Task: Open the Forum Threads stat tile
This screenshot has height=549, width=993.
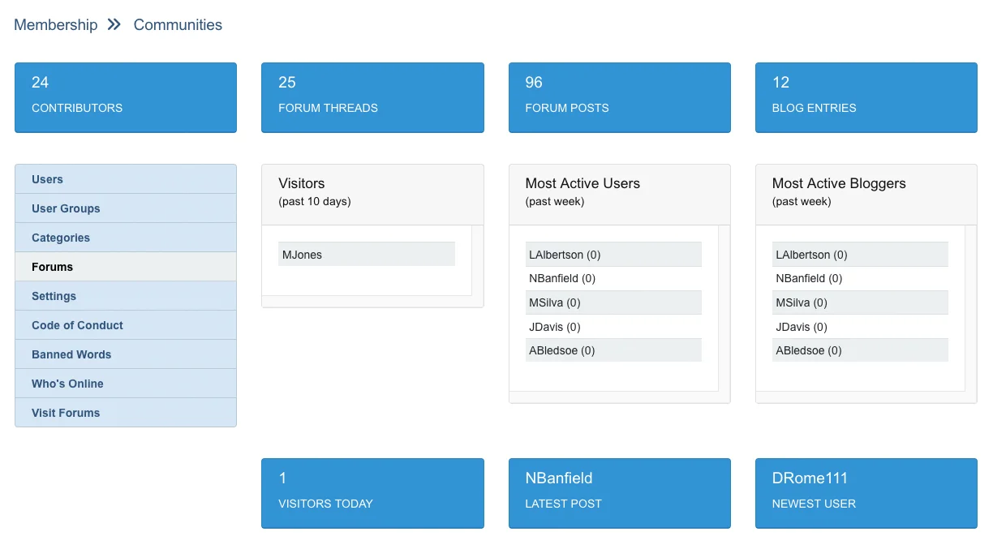Action: [372, 97]
